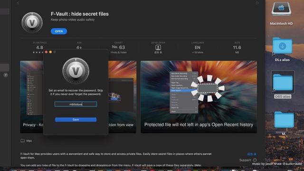Viewport: 304px width, 171px height.
Task: Open the F-Vault app from the App Store
Action: click(x=59, y=31)
